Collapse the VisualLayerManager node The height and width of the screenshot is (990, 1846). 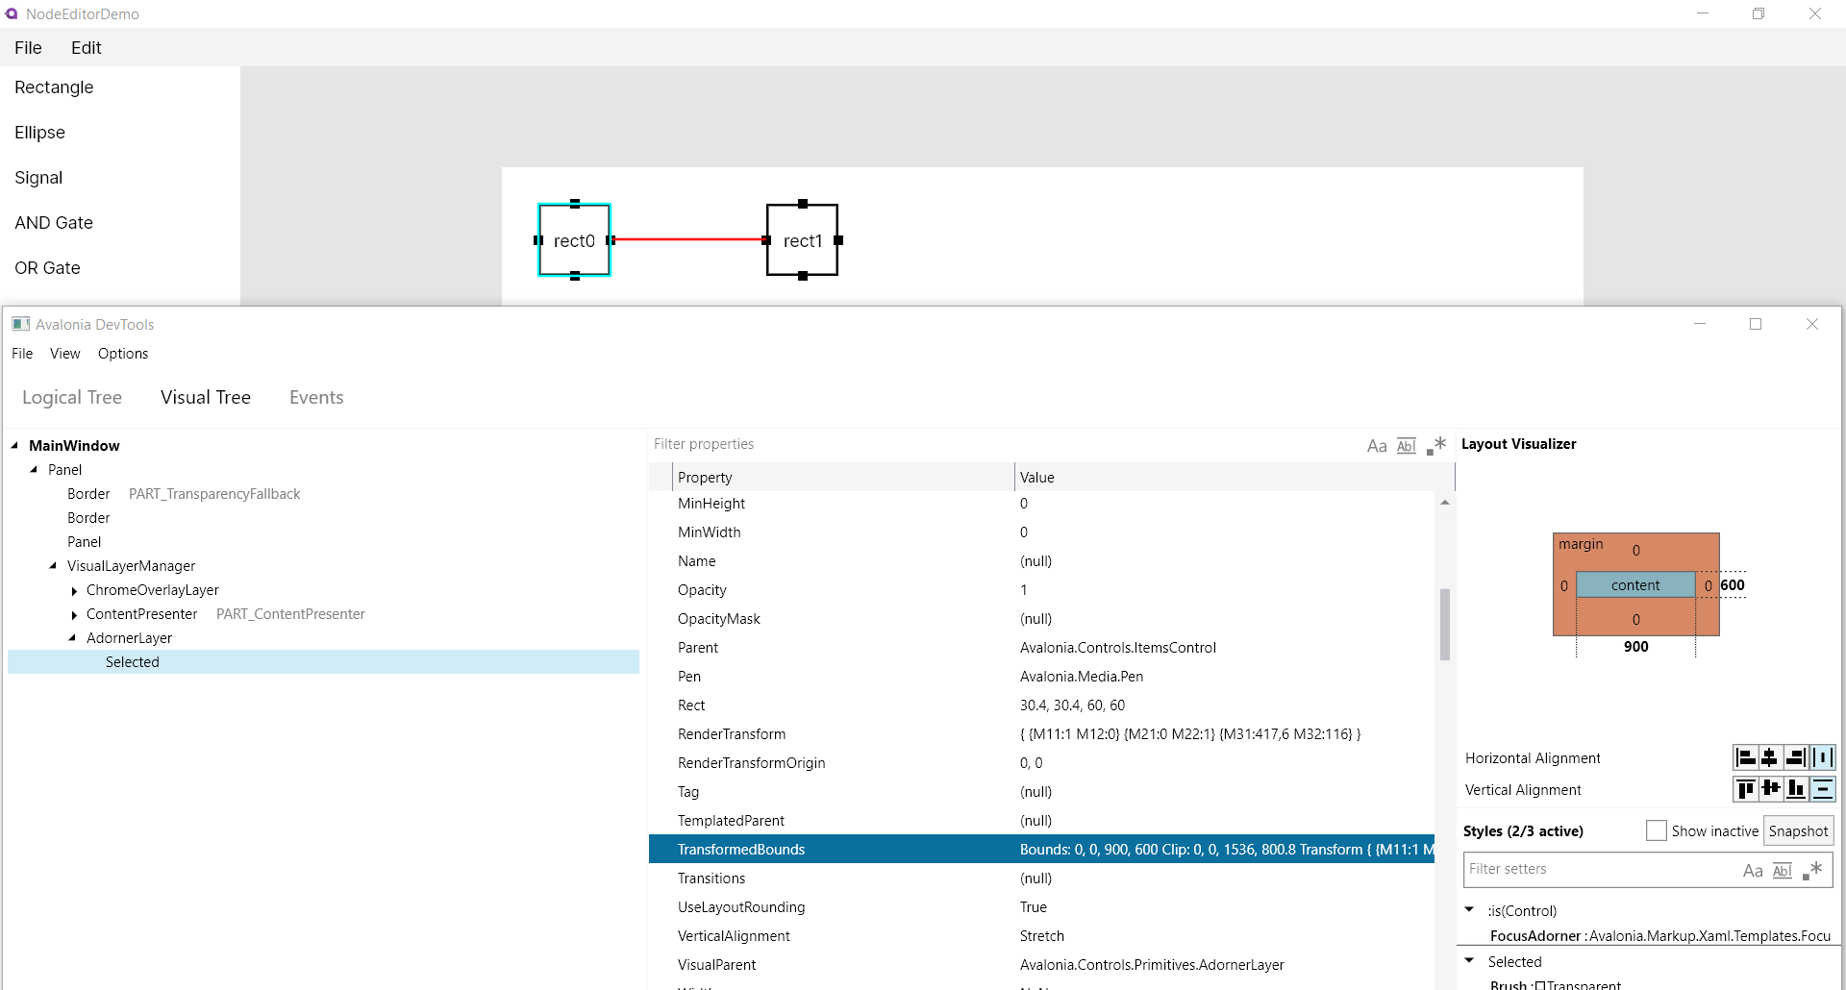pos(54,565)
